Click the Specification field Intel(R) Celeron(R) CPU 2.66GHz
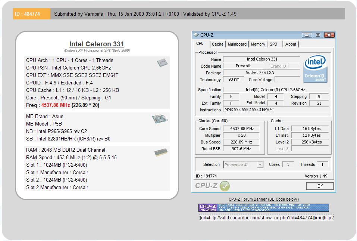357x241 pixels. tap(276, 90)
